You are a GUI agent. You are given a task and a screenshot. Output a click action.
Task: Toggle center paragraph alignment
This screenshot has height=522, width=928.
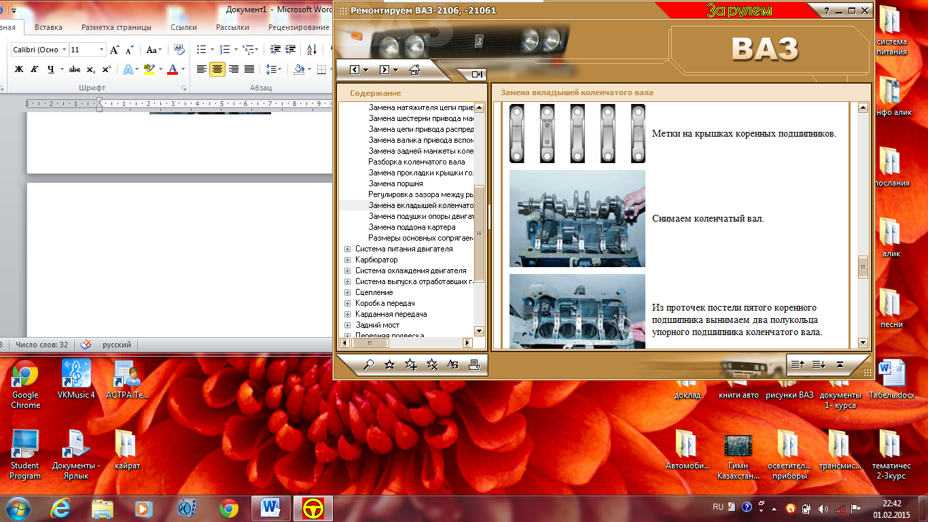pyautogui.click(x=217, y=69)
